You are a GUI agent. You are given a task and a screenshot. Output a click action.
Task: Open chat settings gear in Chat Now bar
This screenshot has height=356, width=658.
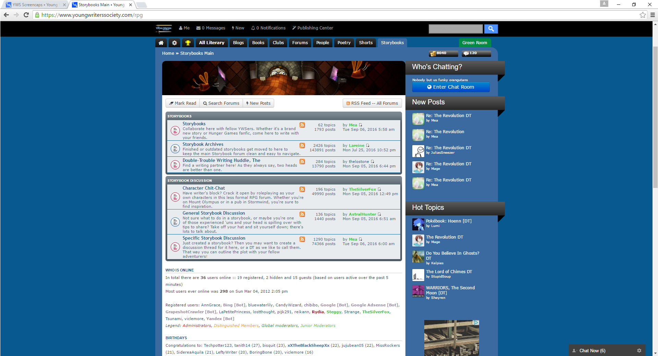pos(639,351)
